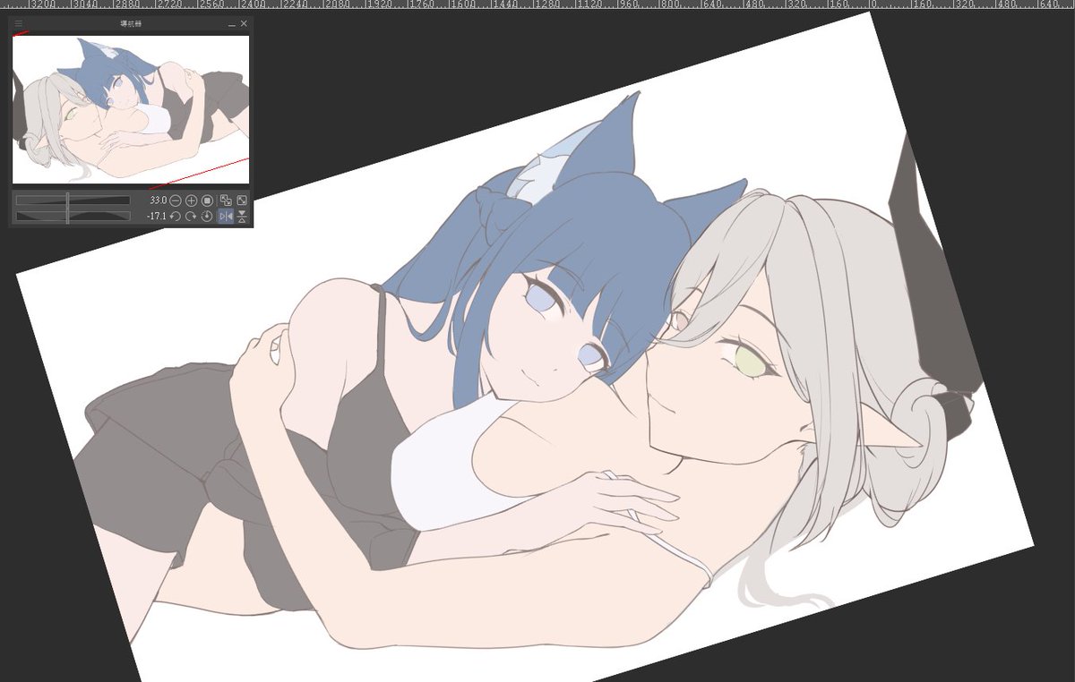Screen dimensions: 1075x682
Task: Click the zoom out minus icon
Action: click(x=175, y=200)
